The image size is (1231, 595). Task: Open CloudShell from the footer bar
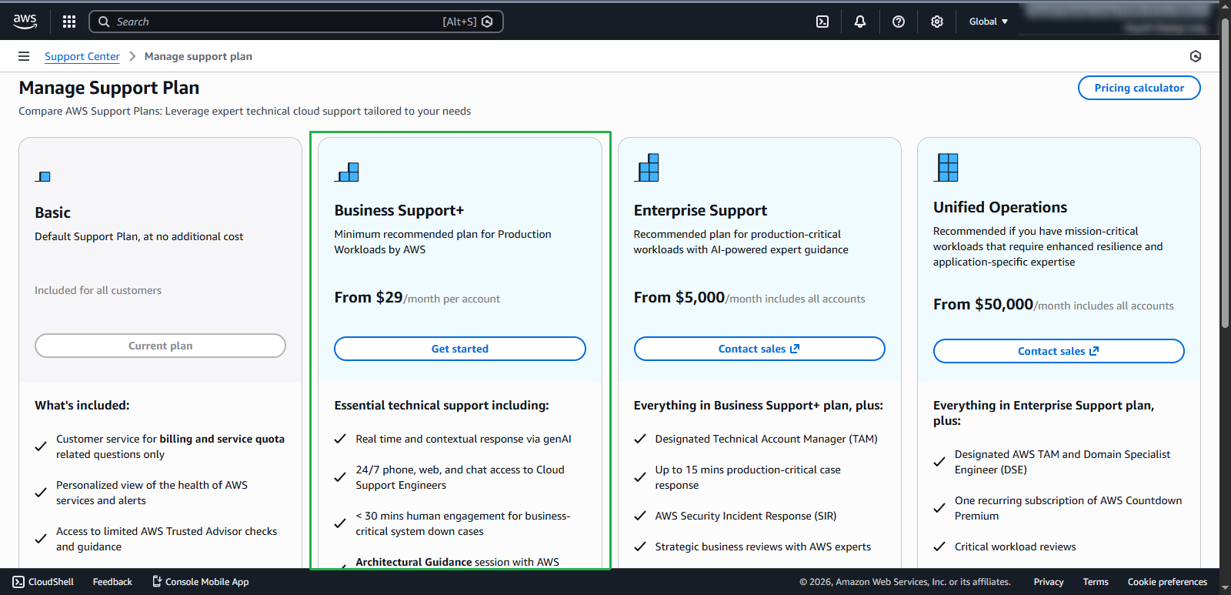pyautogui.click(x=43, y=582)
